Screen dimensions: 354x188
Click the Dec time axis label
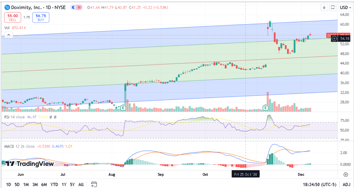[301, 175]
